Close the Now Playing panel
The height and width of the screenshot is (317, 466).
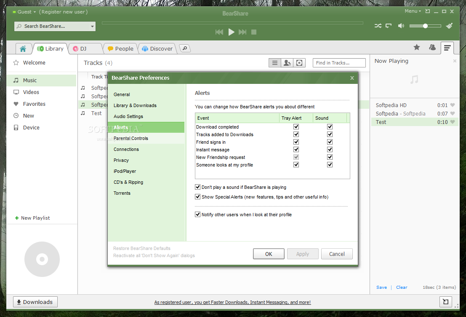[x=455, y=61]
